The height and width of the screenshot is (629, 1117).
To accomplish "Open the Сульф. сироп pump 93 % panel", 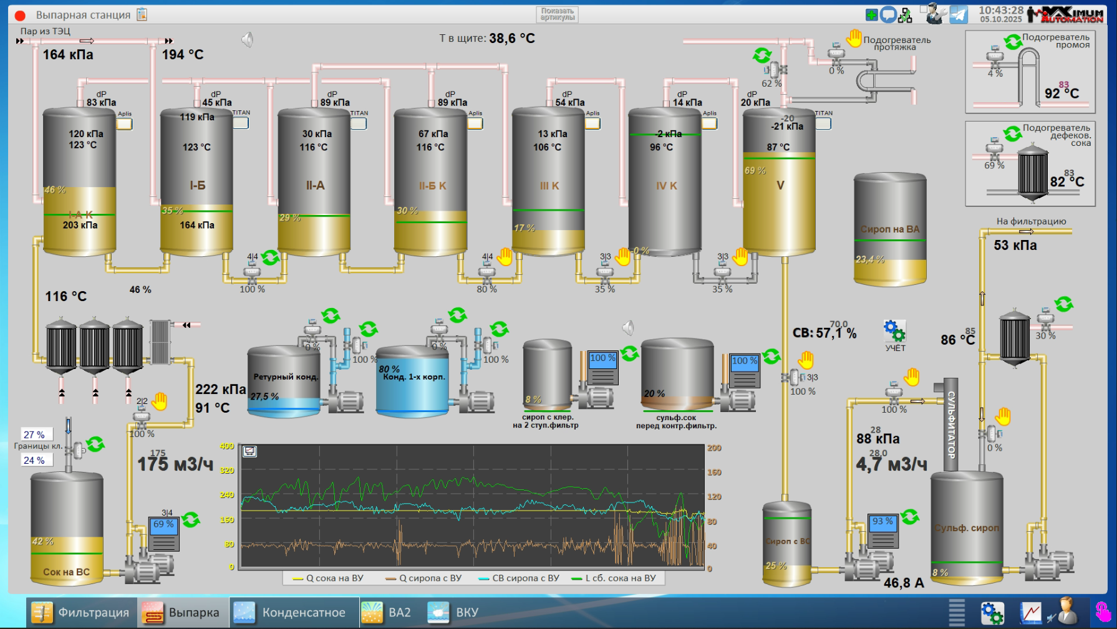I will coord(882,530).
